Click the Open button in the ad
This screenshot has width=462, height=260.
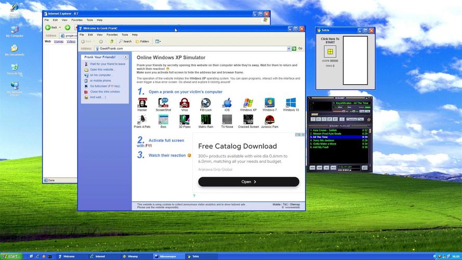(x=248, y=182)
